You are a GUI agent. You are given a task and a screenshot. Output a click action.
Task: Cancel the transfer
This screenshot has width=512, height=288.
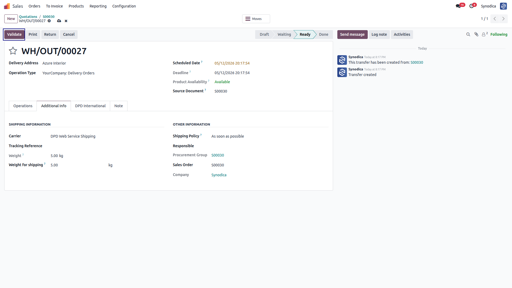tap(69, 34)
